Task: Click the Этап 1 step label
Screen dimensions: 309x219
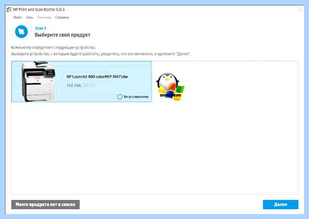Action: 40,28
